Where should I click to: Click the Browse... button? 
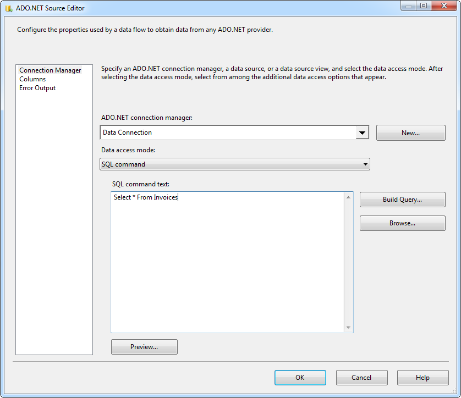[x=402, y=223]
